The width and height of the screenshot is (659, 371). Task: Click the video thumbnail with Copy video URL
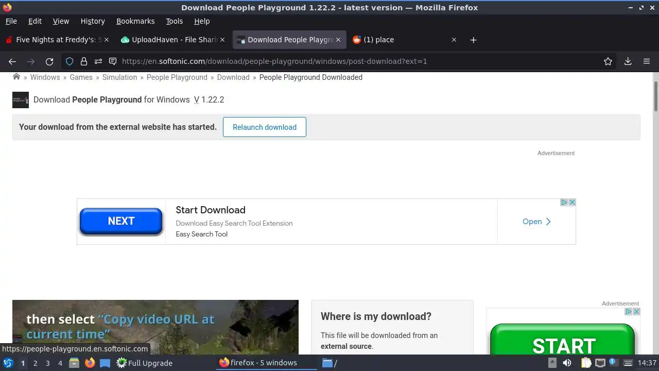[x=155, y=327]
